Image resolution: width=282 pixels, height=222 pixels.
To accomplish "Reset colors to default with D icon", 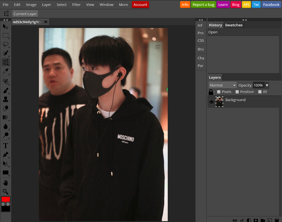I will point(8,204).
